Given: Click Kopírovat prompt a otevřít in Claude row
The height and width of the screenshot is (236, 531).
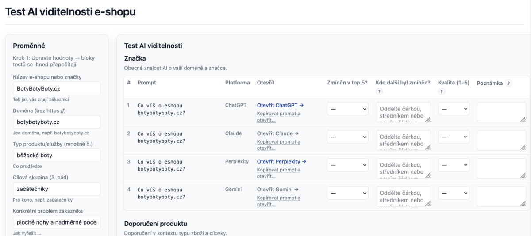Looking at the screenshot, I should (x=279, y=145).
